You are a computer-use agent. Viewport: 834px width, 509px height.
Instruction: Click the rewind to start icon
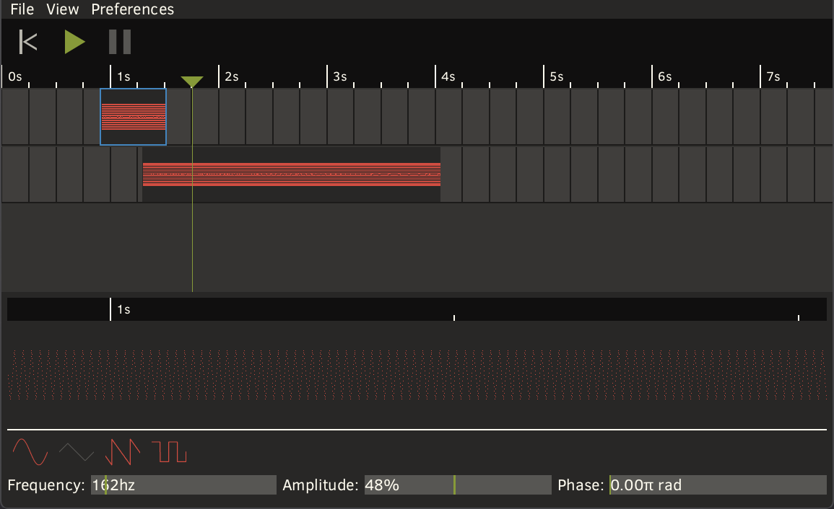click(x=28, y=42)
